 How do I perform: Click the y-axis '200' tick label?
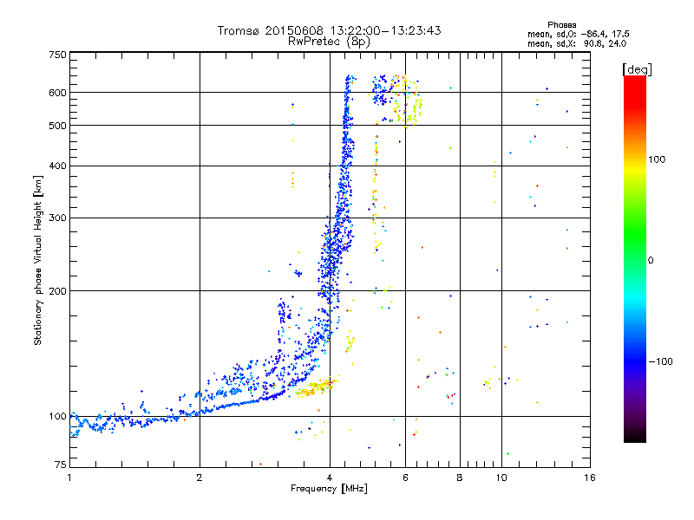click(x=57, y=291)
